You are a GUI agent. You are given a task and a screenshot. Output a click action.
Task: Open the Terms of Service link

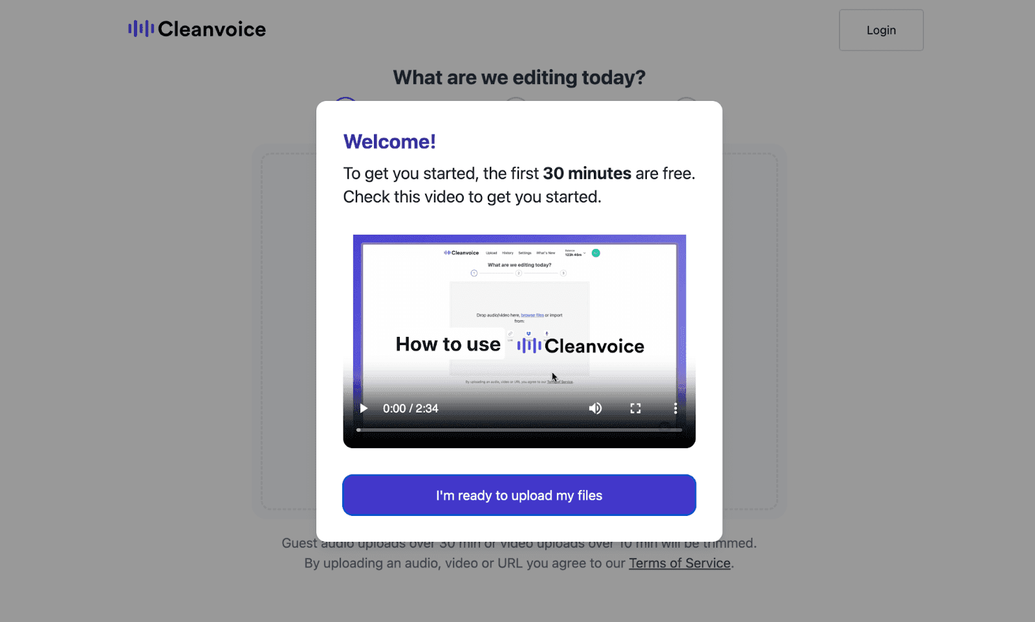point(680,563)
